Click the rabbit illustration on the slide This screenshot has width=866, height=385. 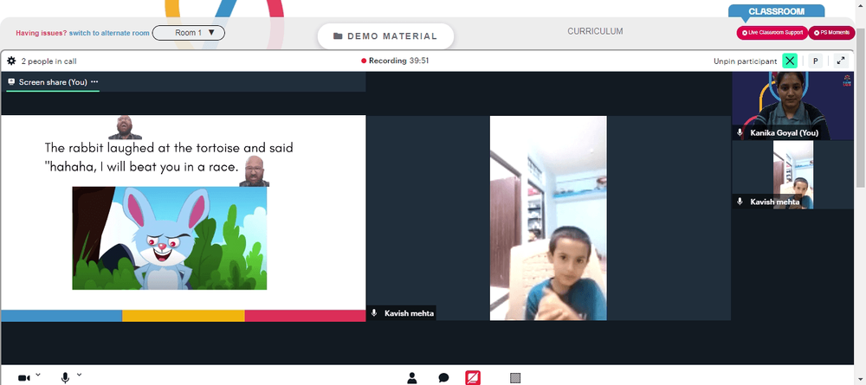pyautogui.click(x=170, y=238)
